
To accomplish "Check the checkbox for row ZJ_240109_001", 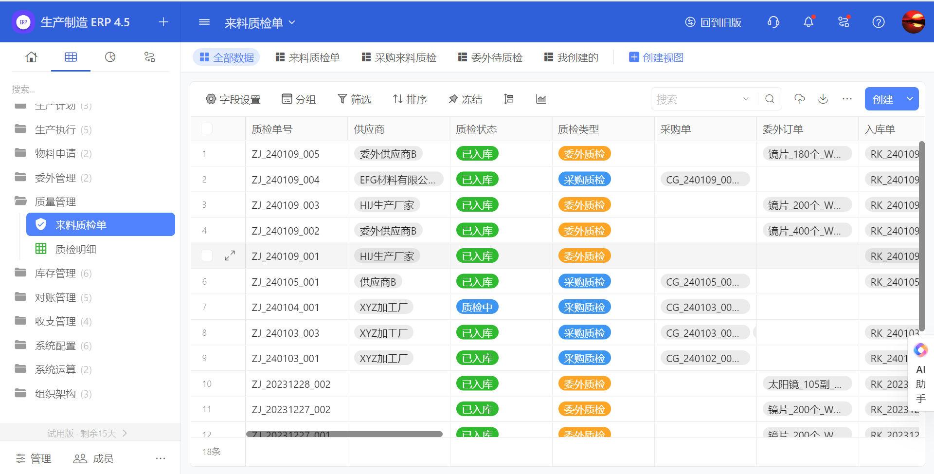I will (x=207, y=255).
